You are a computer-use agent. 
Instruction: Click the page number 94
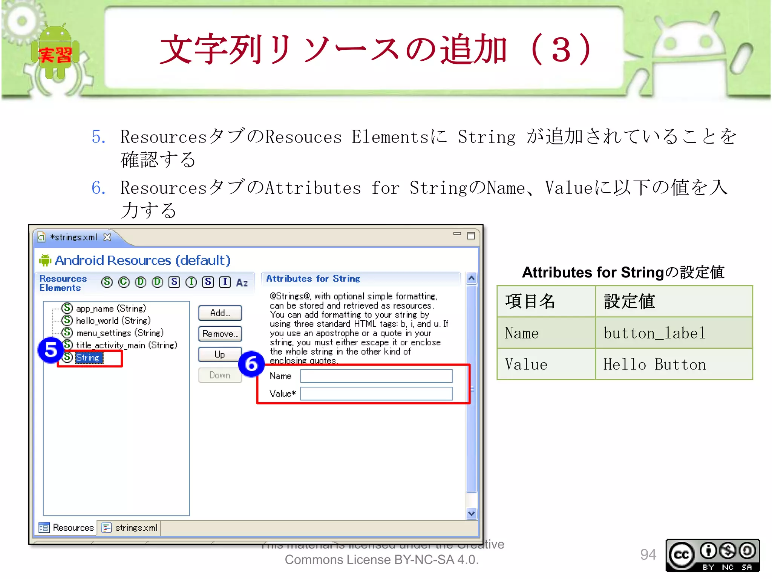point(648,554)
